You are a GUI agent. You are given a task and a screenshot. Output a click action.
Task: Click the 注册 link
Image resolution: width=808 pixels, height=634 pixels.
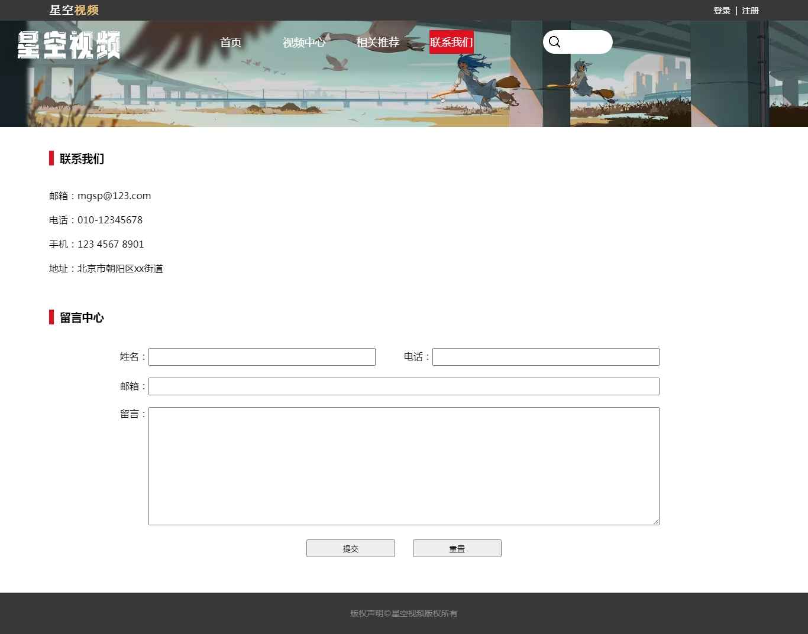pos(750,11)
